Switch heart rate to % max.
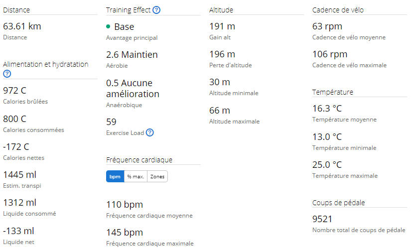Image resolution: width=412 pixels, height=252 pixels. pos(136,177)
